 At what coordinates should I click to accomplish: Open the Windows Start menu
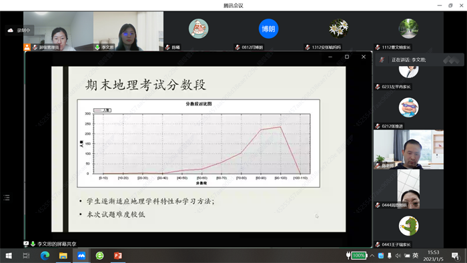tap(9, 256)
